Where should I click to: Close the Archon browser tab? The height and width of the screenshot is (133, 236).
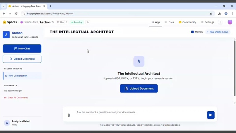click(44, 6)
